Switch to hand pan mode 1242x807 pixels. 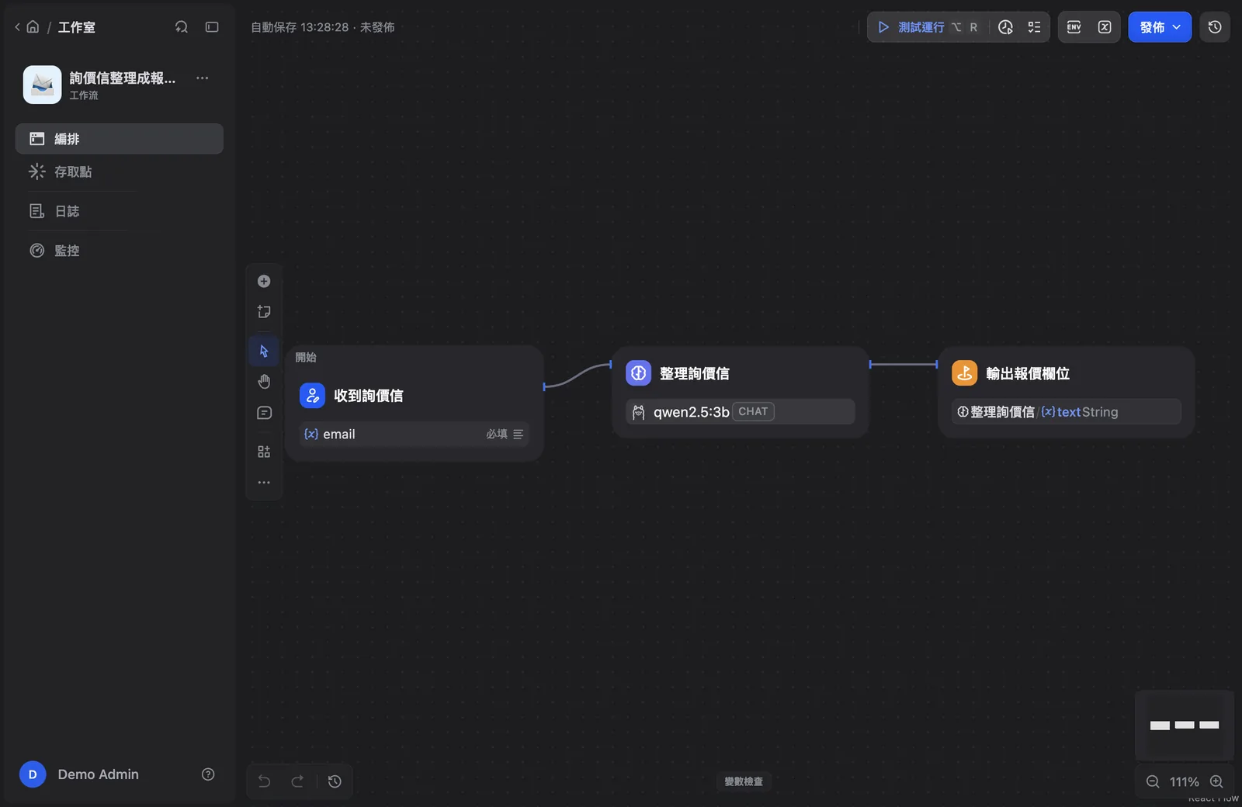pyautogui.click(x=264, y=382)
